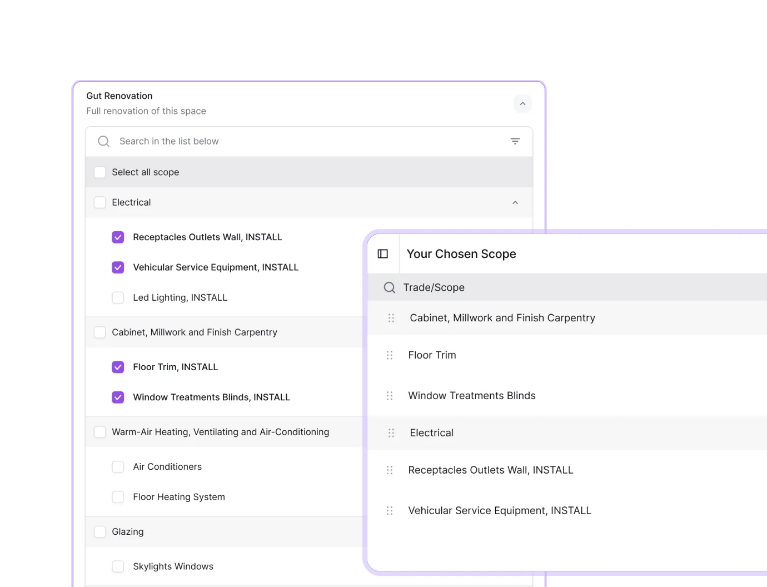The image size is (767, 587).
Task: Click the Your Chosen Scope heading
Action: coord(461,254)
